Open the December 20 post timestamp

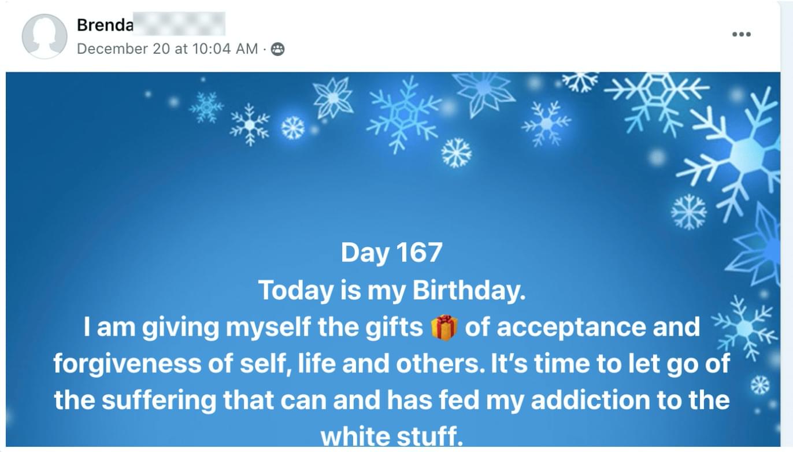(167, 49)
